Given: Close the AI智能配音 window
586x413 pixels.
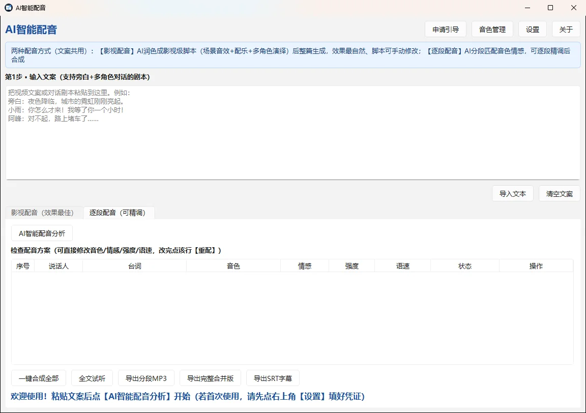Looking at the screenshot, I should click(x=574, y=8).
